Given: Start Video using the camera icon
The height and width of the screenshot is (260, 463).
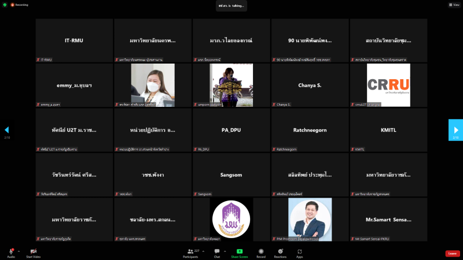Looking at the screenshot, I should coord(33,251).
